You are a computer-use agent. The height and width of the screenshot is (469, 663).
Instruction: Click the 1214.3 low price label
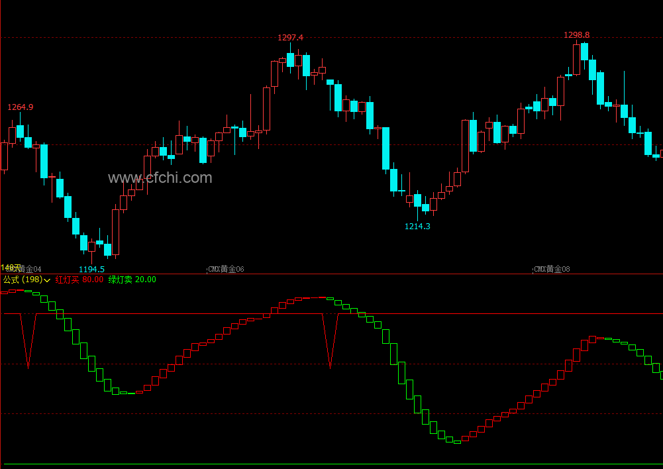pos(417,227)
